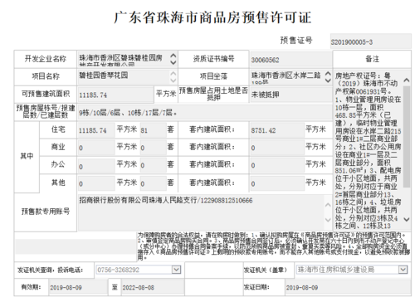Click the 住宅 套内建筑面积 field 8751.42

(277, 130)
